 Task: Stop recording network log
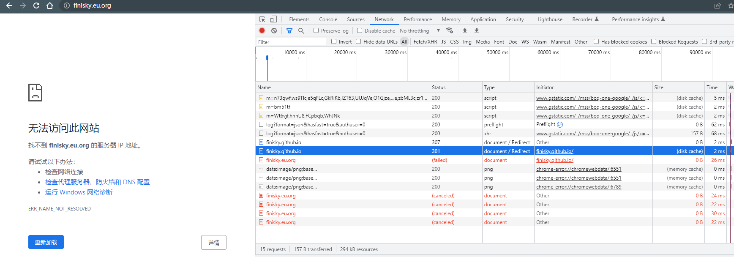pos(262,30)
